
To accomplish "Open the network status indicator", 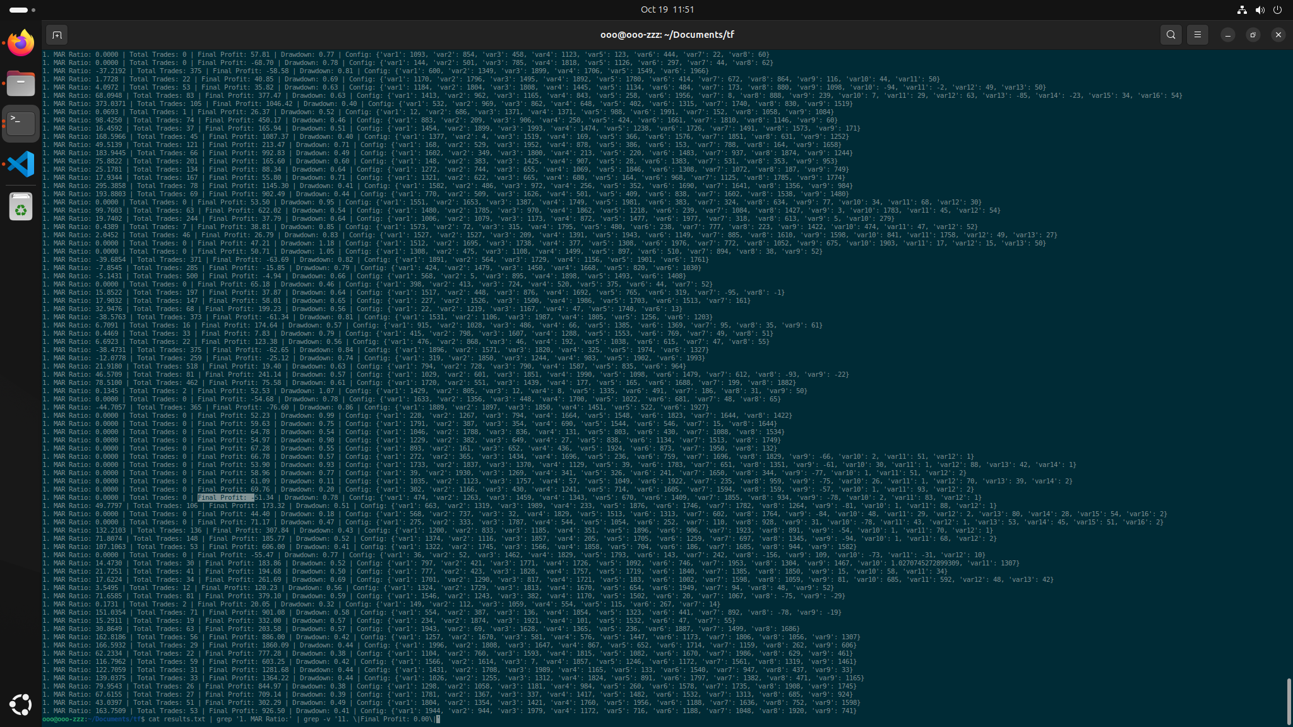I will tap(1242, 9).
